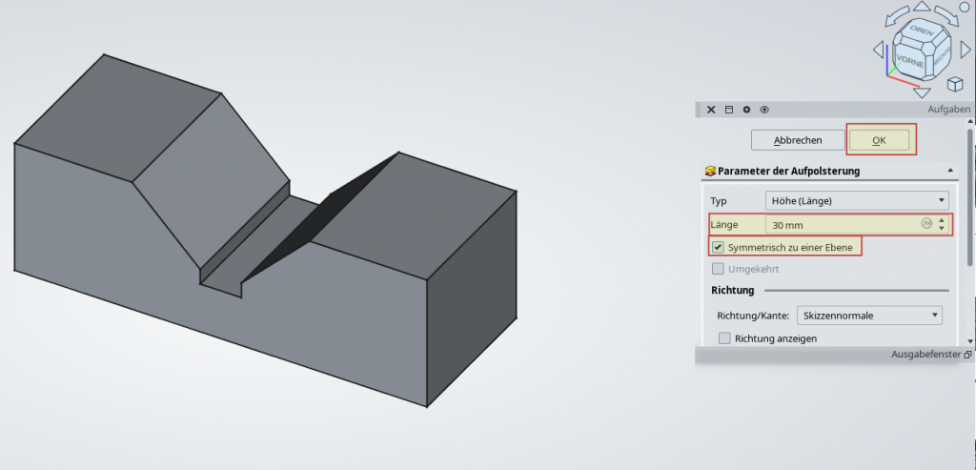Viewport: 976px width, 470px height.
Task: Click the eye icon in the Aufgaben panel header
Action: (x=764, y=110)
